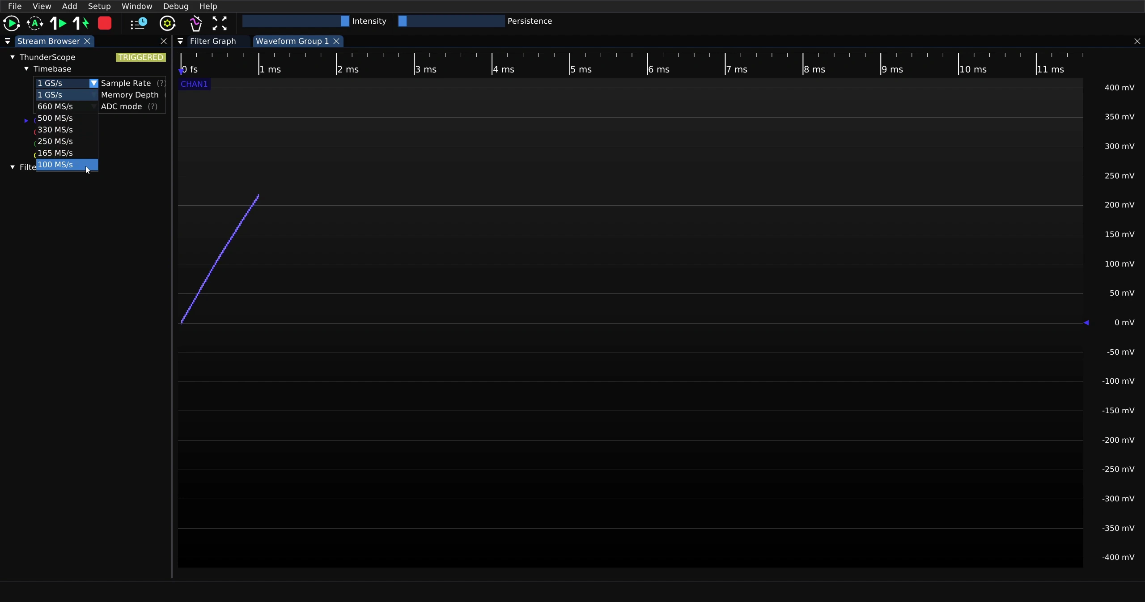This screenshot has height=602, width=1145.
Task: Select 660 MS/s sample rate
Action: click(67, 106)
